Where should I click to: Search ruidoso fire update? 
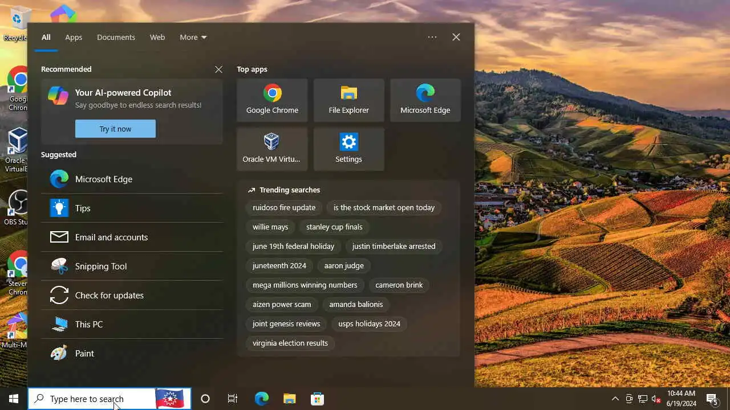coord(284,208)
